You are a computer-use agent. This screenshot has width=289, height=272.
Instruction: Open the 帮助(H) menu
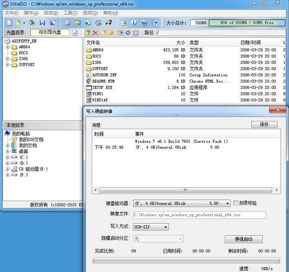(111, 13)
